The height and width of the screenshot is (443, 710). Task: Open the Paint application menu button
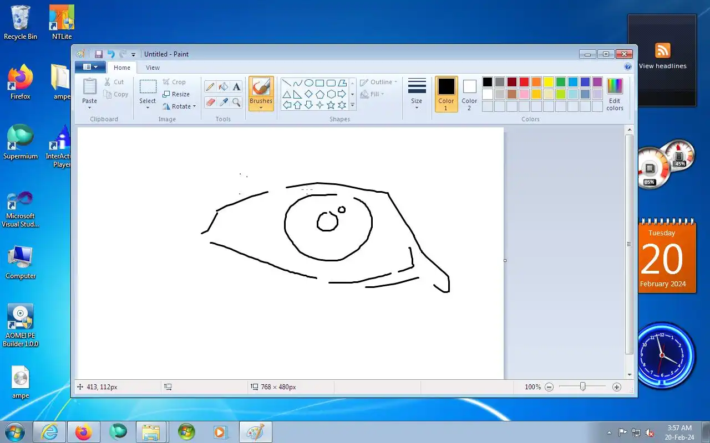pyautogui.click(x=90, y=67)
